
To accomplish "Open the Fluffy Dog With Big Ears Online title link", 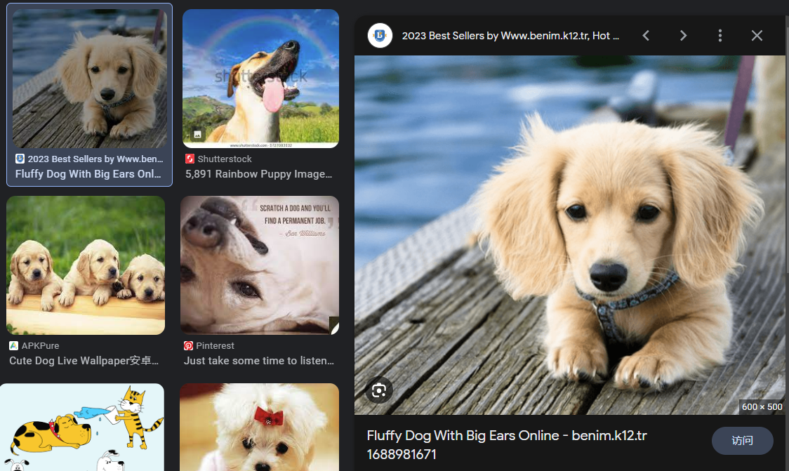I will click(507, 445).
